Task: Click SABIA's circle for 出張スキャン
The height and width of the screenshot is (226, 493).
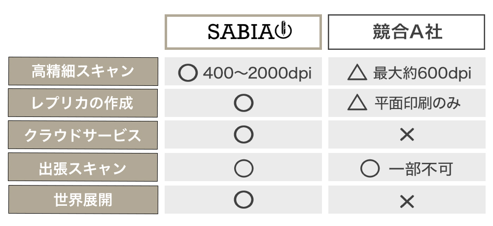Action: tap(244, 168)
